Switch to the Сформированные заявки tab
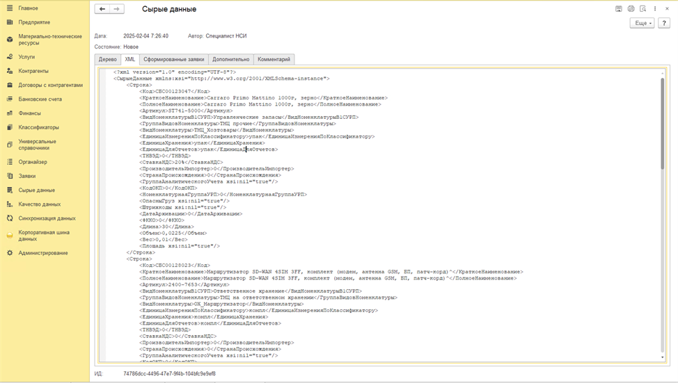678x383 pixels. point(174,60)
